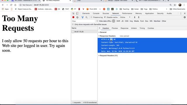Open the zoom magnifier in the address bar
Screen dimensions: 187x105
point(171,5)
